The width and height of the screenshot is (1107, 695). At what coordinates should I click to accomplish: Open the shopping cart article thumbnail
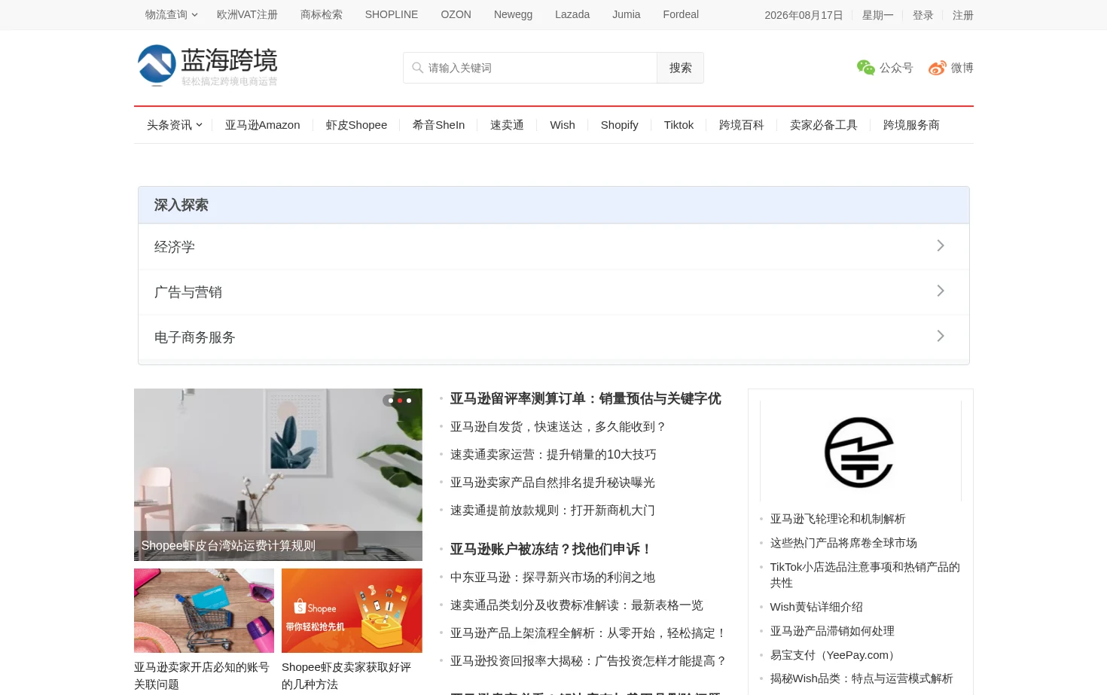click(x=204, y=611)
